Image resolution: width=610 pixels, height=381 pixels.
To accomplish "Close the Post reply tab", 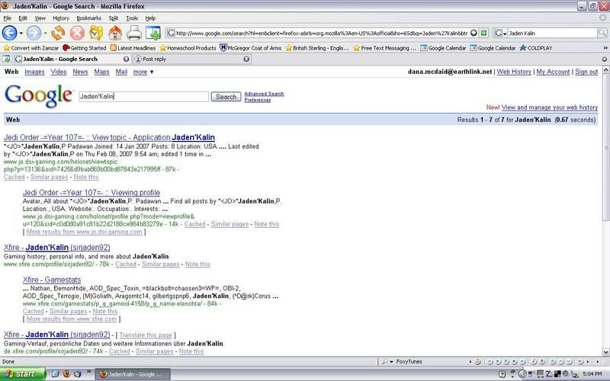I will (246, 59).
